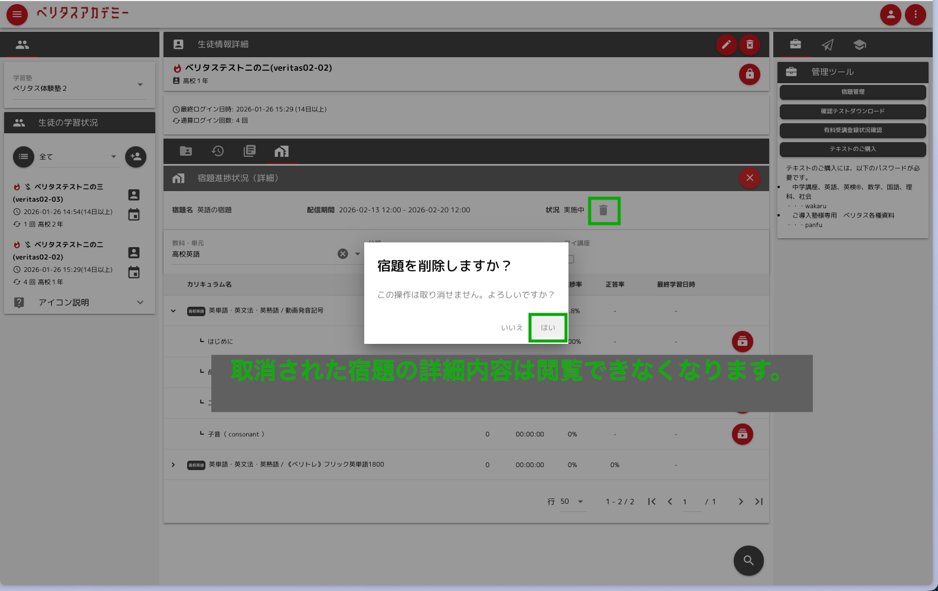Confirm deletion with はい
The image size is (938, 591).
point(548,327)
